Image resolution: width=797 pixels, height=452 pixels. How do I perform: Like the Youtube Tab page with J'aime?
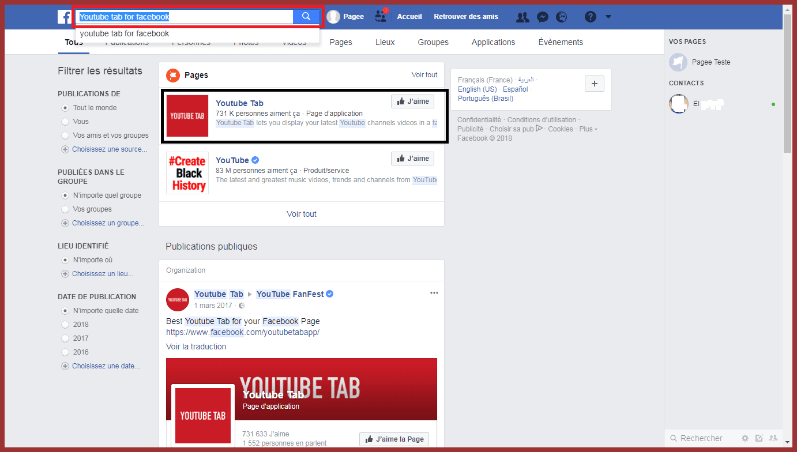tap(412, 101)
